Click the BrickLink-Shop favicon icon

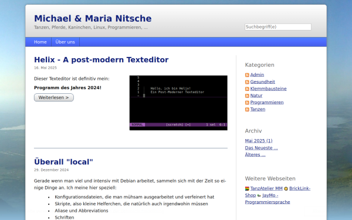(x=286, y=188)
